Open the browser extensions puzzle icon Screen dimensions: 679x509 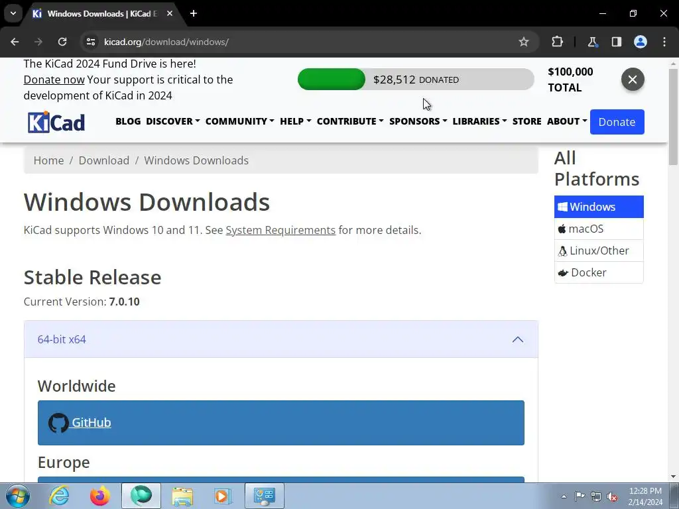(x=557, y=42)
